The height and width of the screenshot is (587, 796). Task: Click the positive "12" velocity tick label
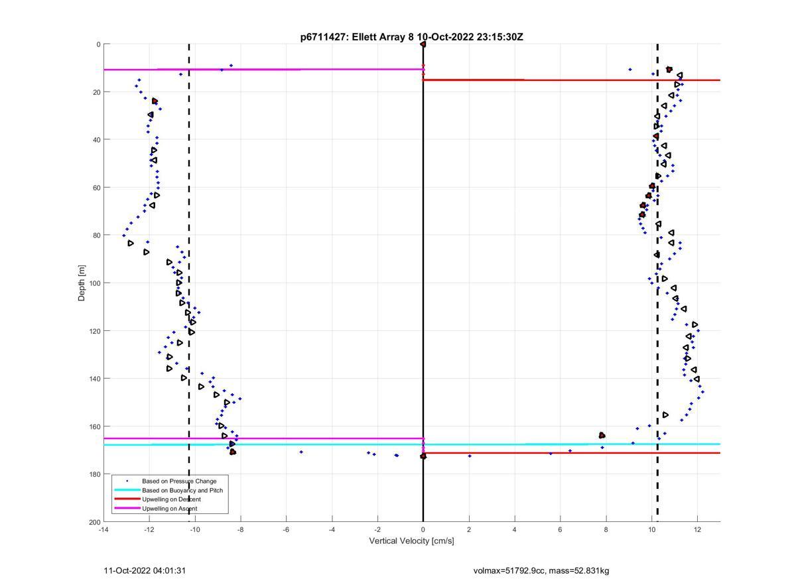tap(698, 529)
